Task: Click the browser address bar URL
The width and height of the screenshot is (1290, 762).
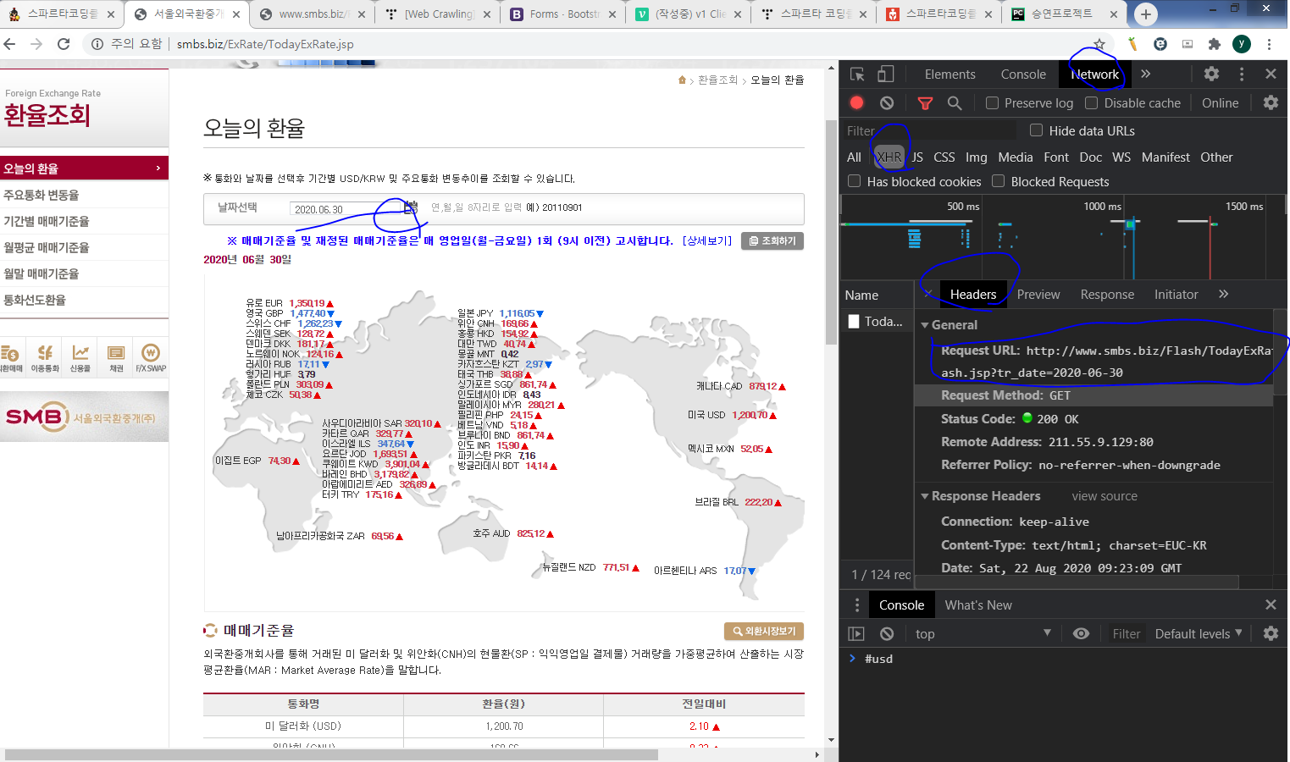Action: [x=265, y=44]
